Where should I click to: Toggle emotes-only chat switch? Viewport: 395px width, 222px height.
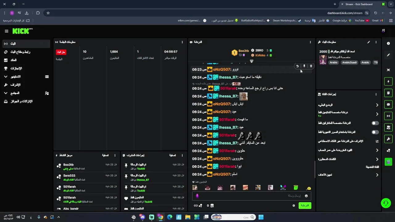click(x=375, y=132)
